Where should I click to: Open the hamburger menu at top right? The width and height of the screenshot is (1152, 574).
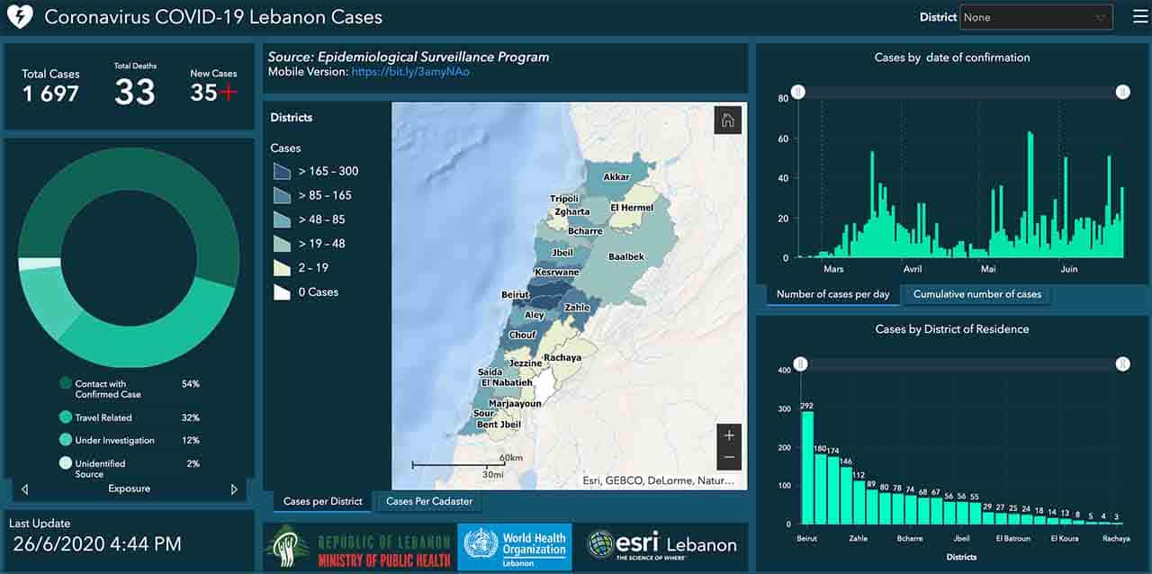(1130, 17)
